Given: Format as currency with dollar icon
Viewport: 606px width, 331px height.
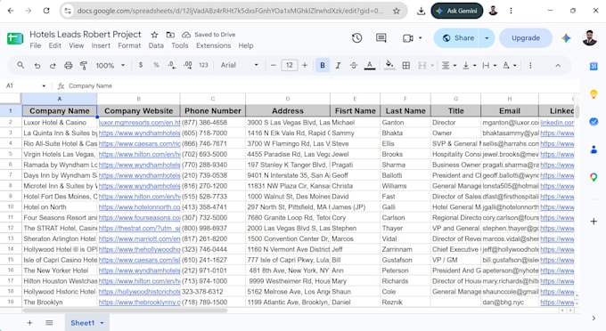Looking at the screenshot, I should pos(141,65).
